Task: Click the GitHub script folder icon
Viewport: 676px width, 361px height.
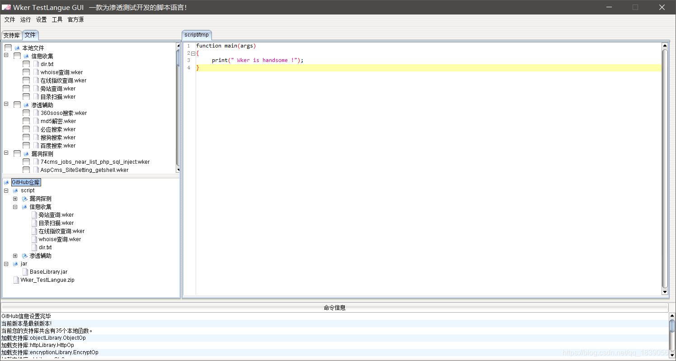Action: (x=15, y=190)
